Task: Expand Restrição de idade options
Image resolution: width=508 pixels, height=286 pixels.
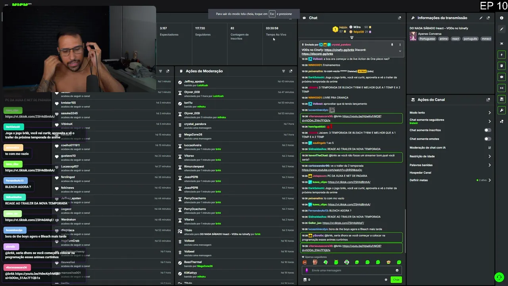Action: pos(489,157)
